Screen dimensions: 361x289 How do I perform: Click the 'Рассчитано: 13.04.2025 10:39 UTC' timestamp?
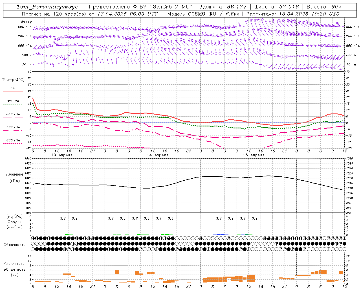[293, 14]
